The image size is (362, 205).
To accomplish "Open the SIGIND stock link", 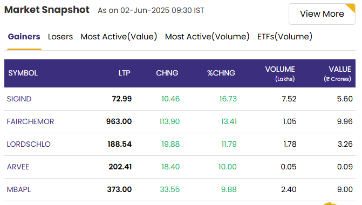I will point(19,99).
